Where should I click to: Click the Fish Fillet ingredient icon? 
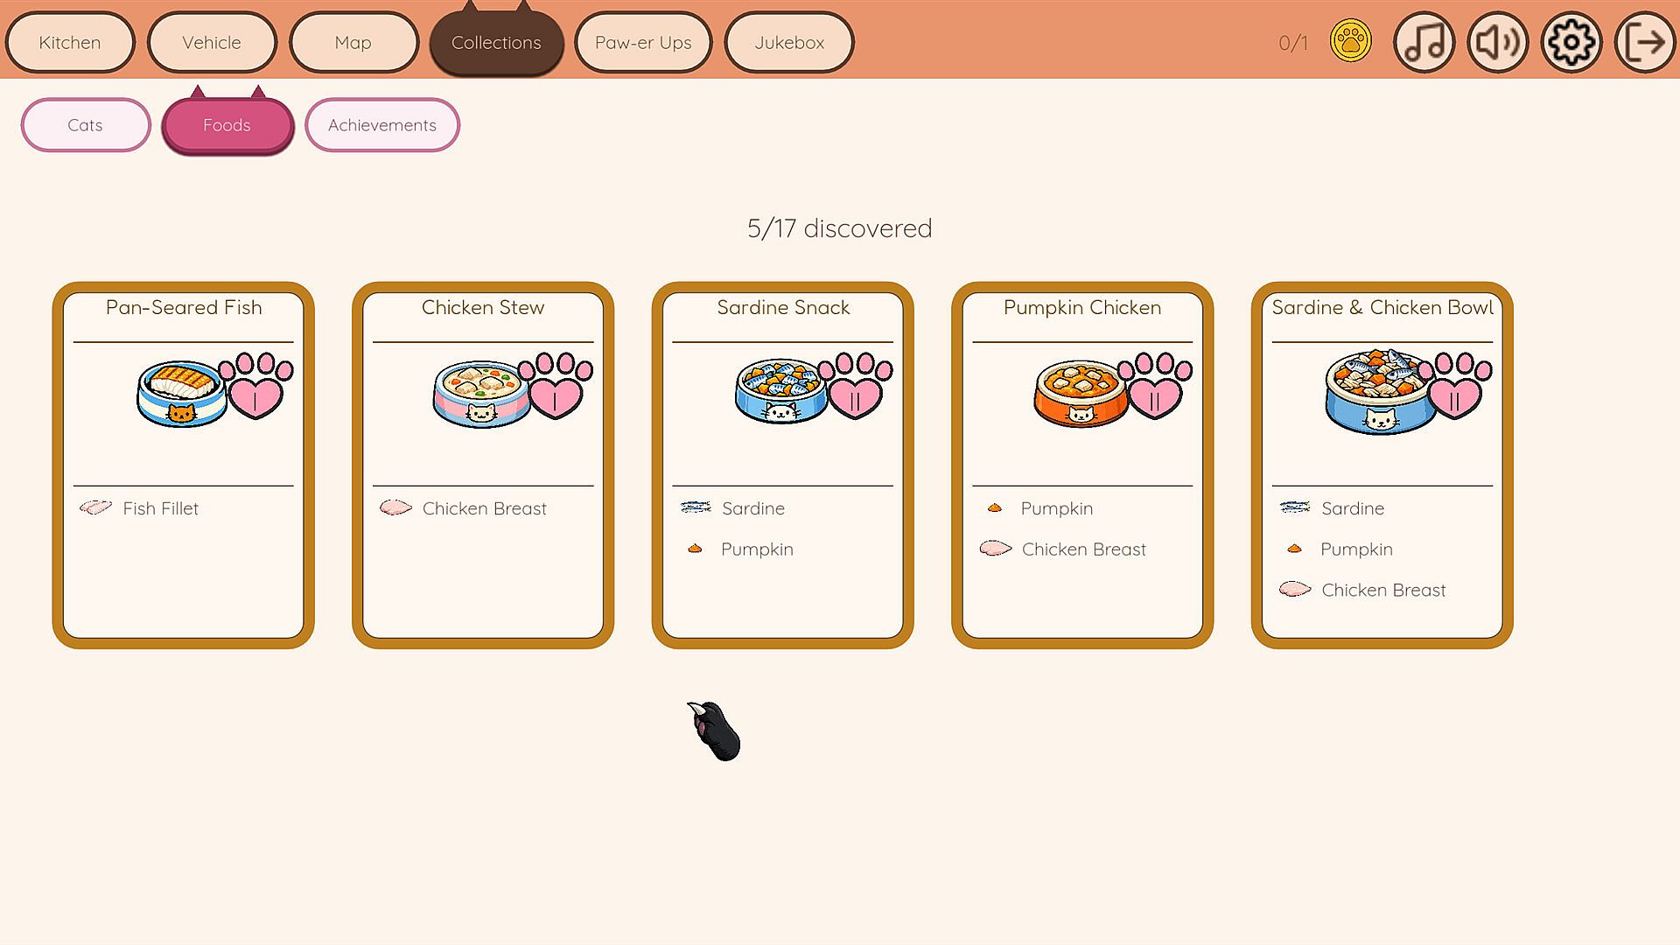tap(95, 507)
